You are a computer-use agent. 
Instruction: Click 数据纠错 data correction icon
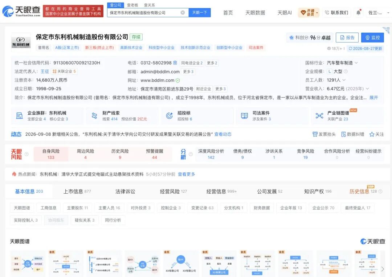[x=343, y=134]
